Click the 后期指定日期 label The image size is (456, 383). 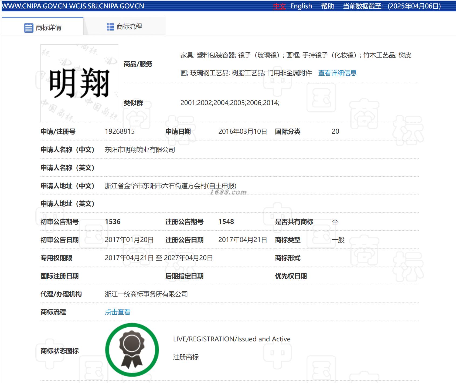185,276
